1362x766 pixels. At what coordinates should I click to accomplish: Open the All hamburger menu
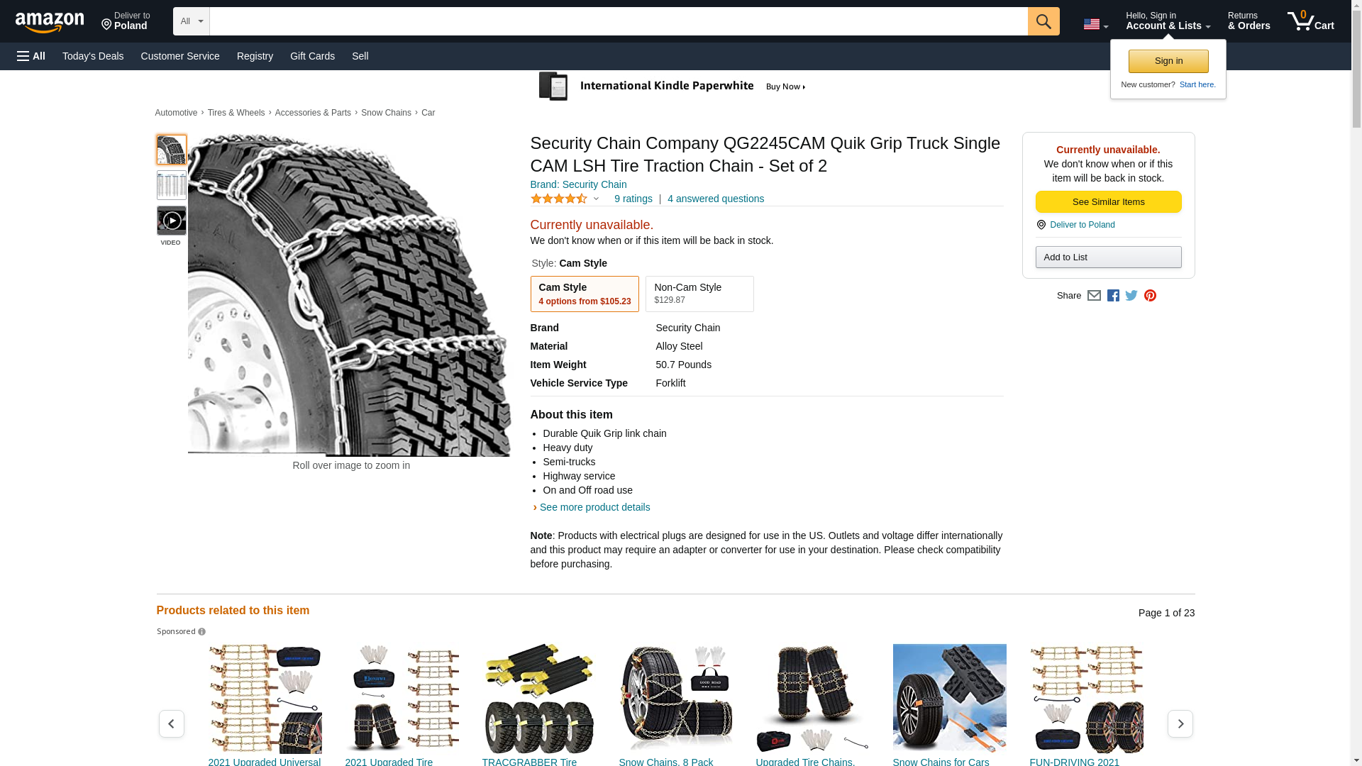[x=31, y=56]
